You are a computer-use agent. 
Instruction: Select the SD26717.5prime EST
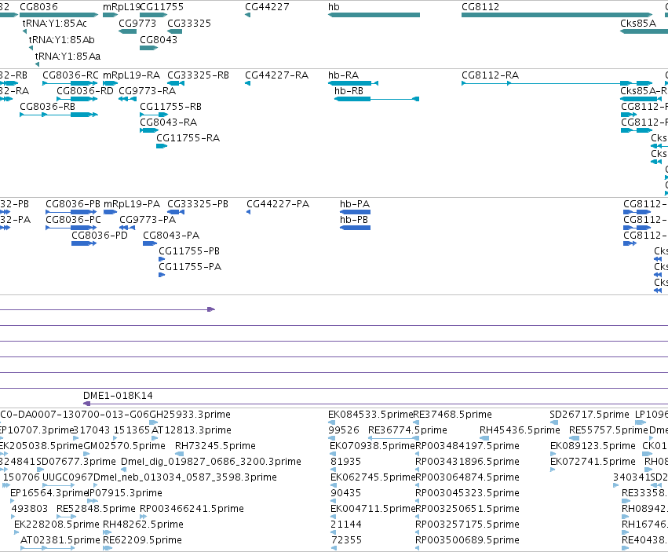[x=554, y=422]
